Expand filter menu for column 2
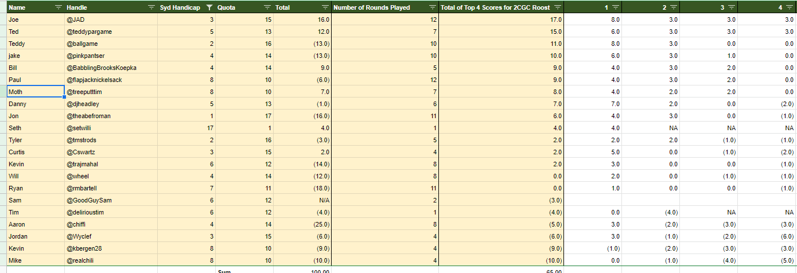This screenshot has width=797, height=273. tap(674, 7)
